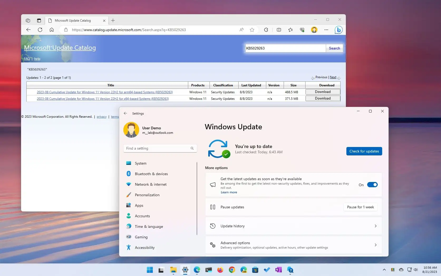Open Edge favorites list icon
This screenshot has height=276, width=441.
290,30
